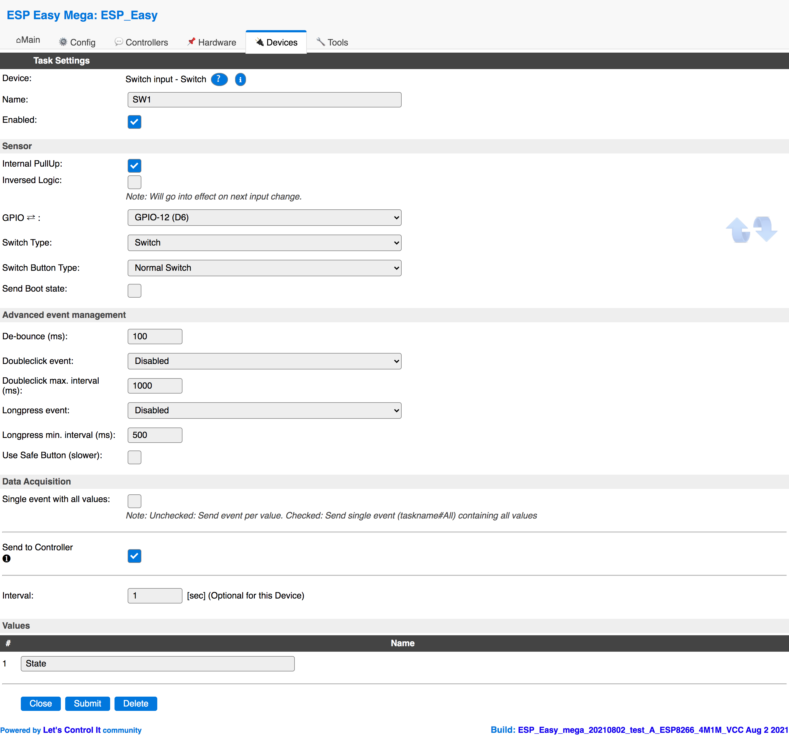Toggle Send to Controller checkbox
Screen dimensions: 789x735
(134, 556)
